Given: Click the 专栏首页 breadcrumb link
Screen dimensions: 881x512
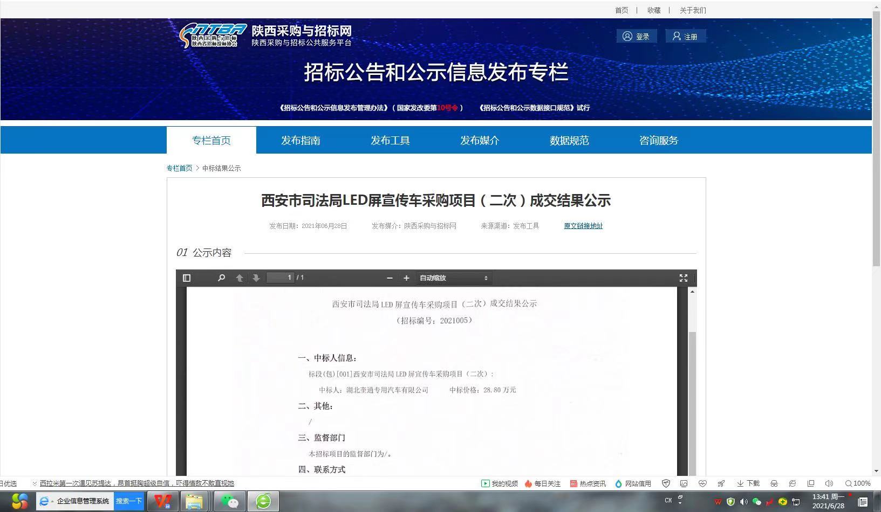Looking at the screenshot, I should tap(180, 168).
